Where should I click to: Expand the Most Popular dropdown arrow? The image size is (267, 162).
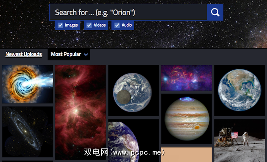(86, 55)
